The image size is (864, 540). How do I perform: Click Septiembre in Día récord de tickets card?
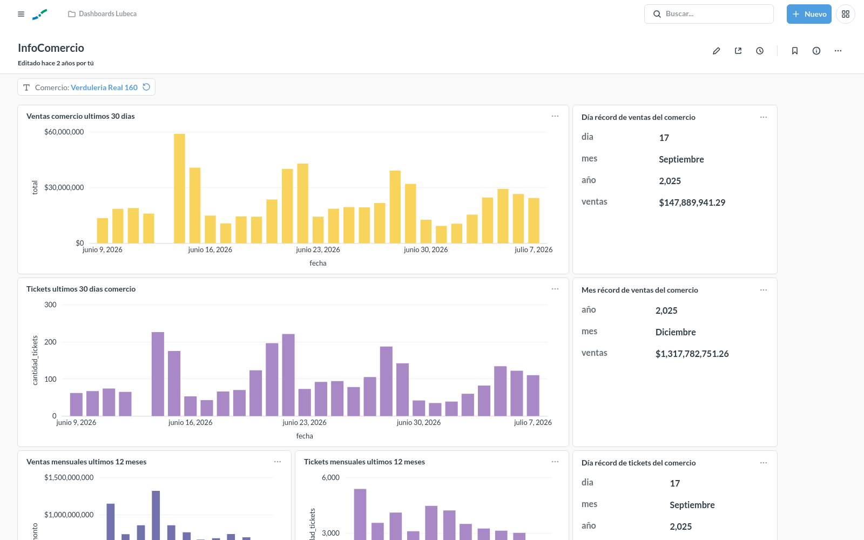coord(692,505)
